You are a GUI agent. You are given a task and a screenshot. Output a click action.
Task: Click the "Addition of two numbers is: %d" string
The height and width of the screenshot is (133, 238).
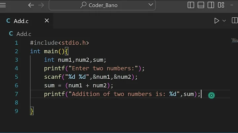pos(124,94)
